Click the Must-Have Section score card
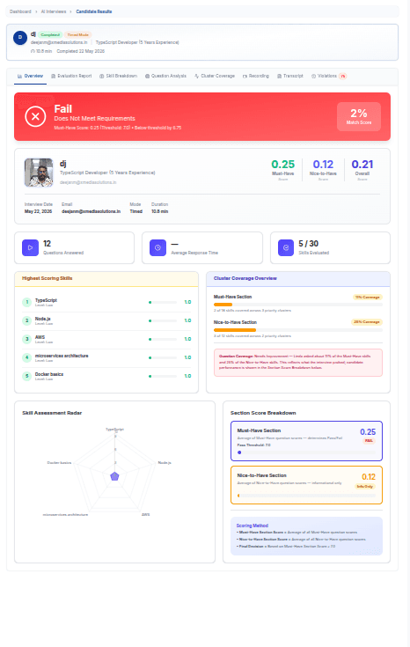410x647 pixels. coord(306,441)
